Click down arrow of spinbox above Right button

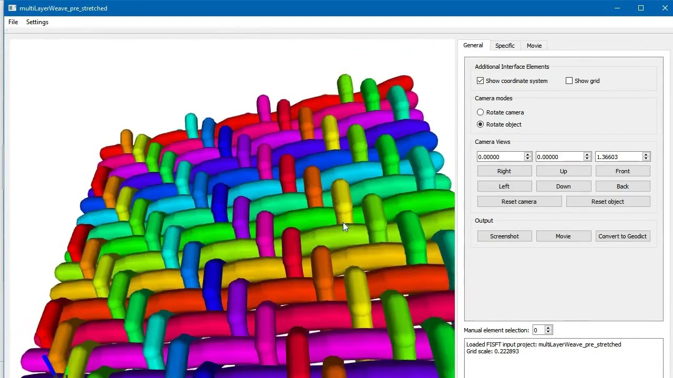527,159
